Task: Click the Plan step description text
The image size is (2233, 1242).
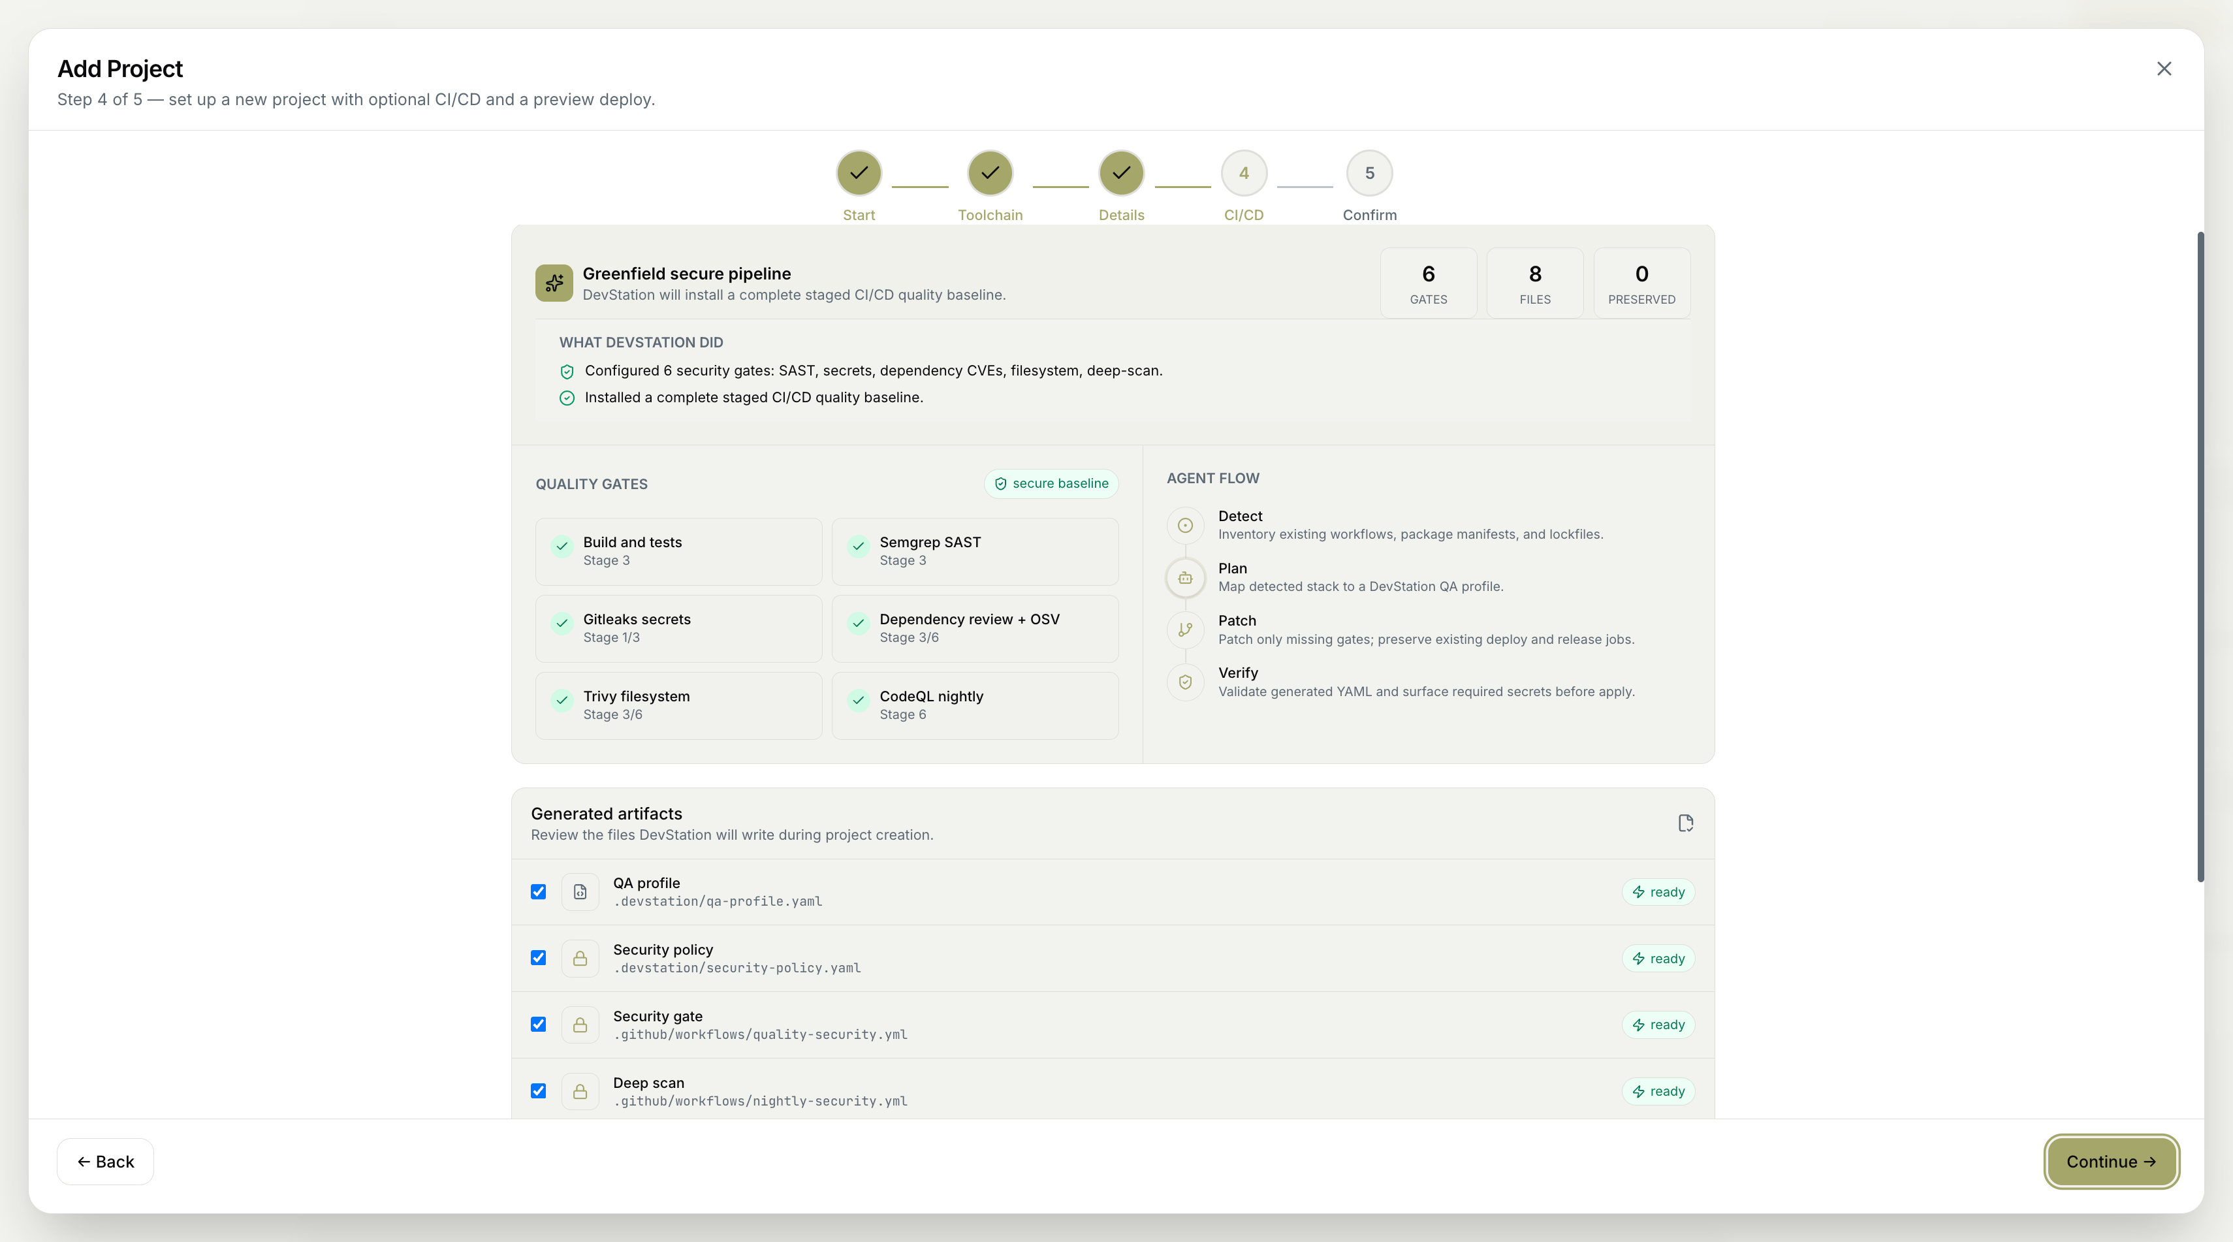Action: [1361, 587]
